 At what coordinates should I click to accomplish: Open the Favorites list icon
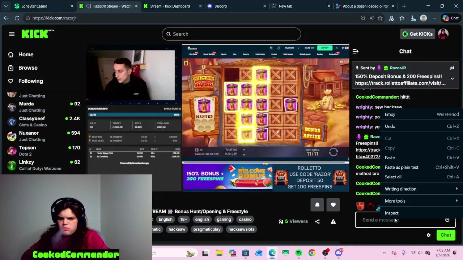click(x=402, y=18)
